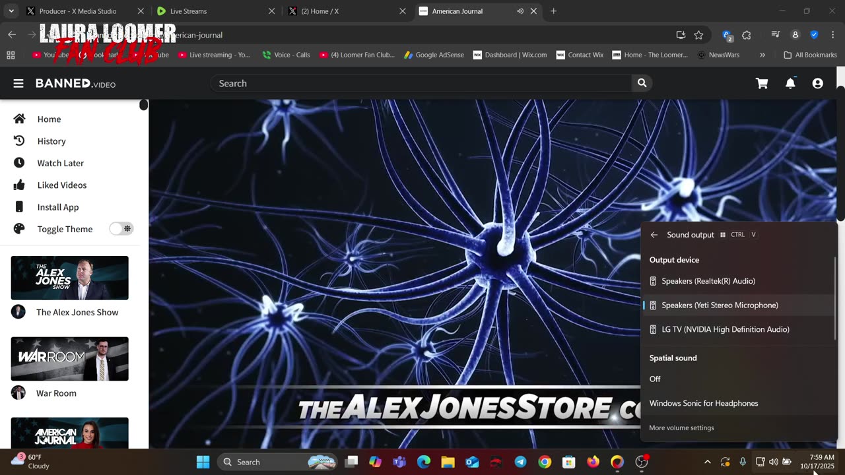845x475 pixels.
Task: Open the Google AdSense bookmark
Action: point(434,55)
